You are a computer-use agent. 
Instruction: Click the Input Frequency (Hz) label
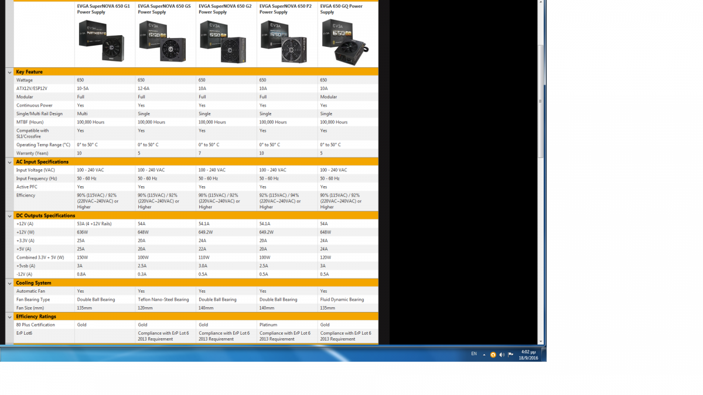pos(37,178)
